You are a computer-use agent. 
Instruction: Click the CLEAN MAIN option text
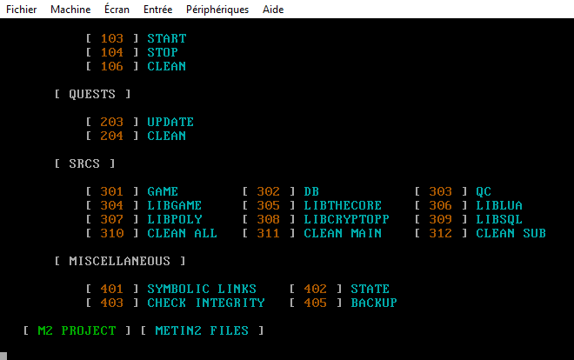click(x=343, y=233)
